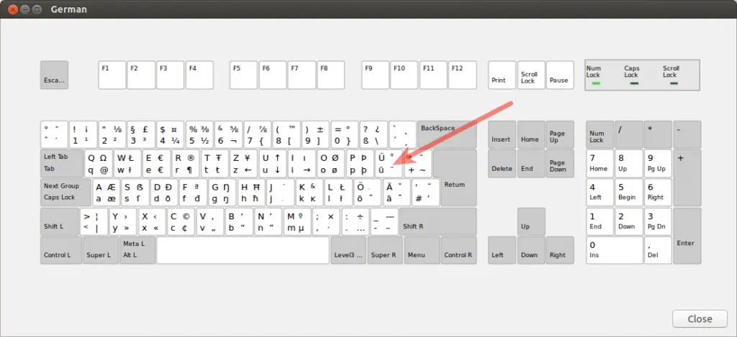Click the Home navigation key
Viewport: 737px width, 337px height.
(531, 134)
